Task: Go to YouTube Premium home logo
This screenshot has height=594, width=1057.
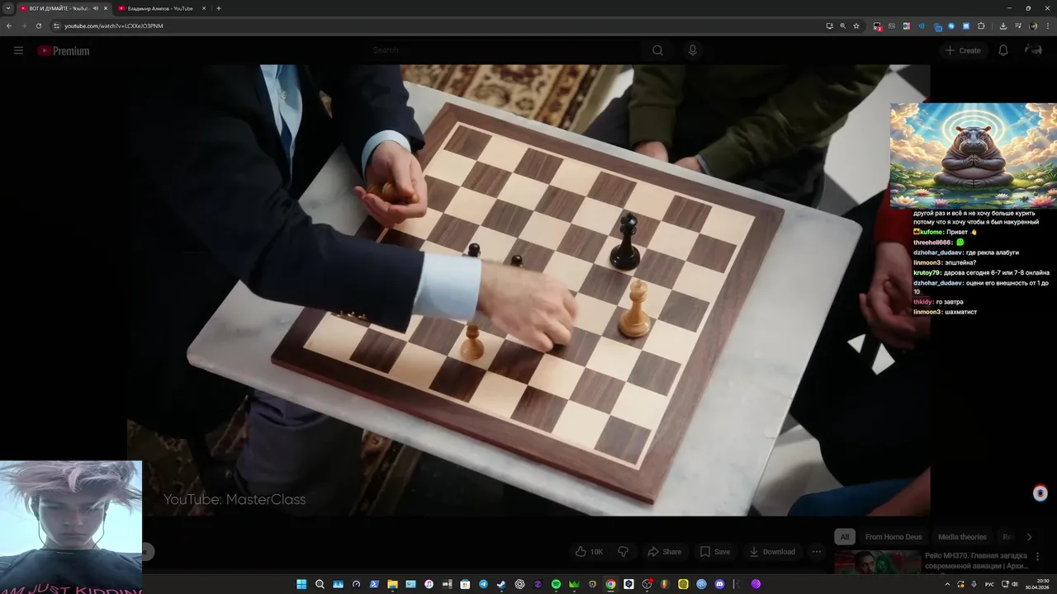Action: coord(63,50)
